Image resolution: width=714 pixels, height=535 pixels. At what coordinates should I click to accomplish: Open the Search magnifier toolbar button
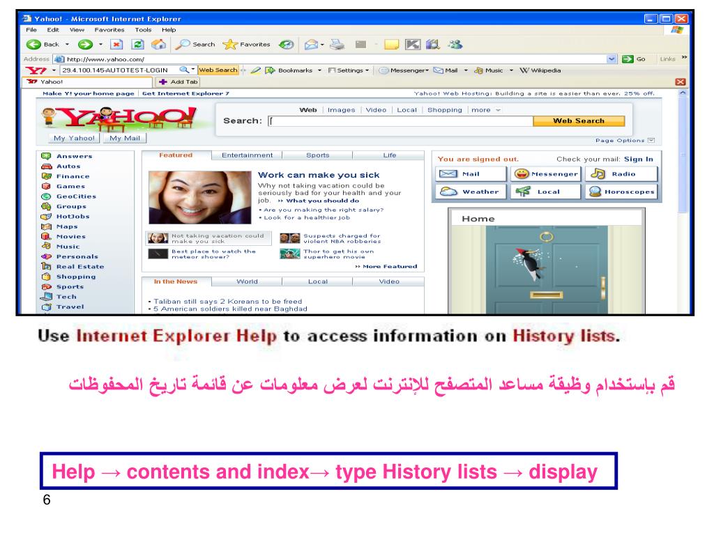click(195, 44)
